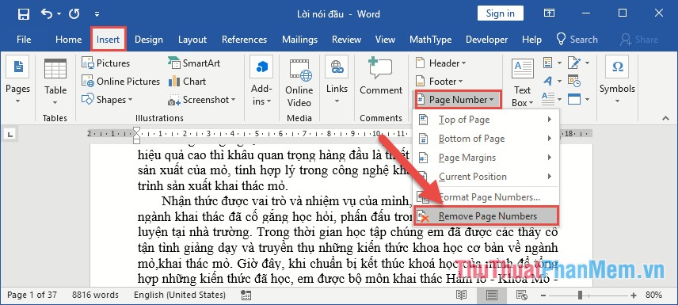This screenshot has height=305, width=678.
Task: Switch to Read Mode view
Action: coord(462,295)
